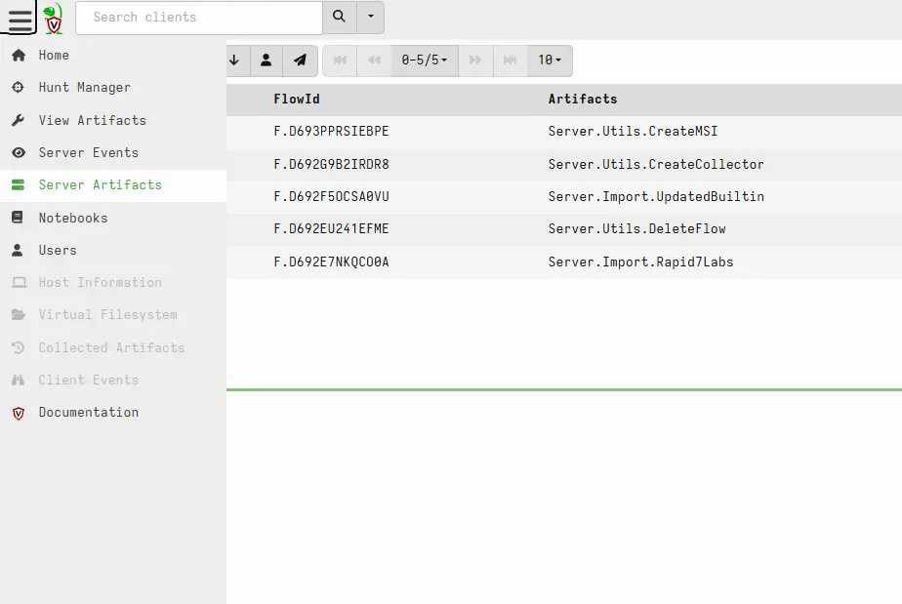
Task: Open the 0-5/5 page range dropdown
Action: point(425,60)
